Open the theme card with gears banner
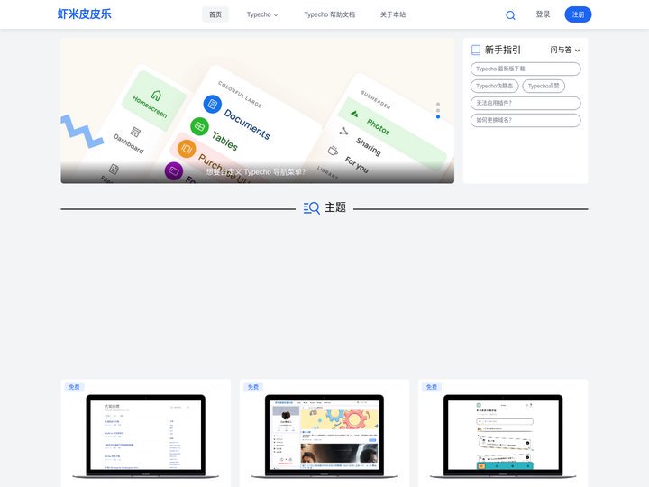 click(x=324, y=433)
